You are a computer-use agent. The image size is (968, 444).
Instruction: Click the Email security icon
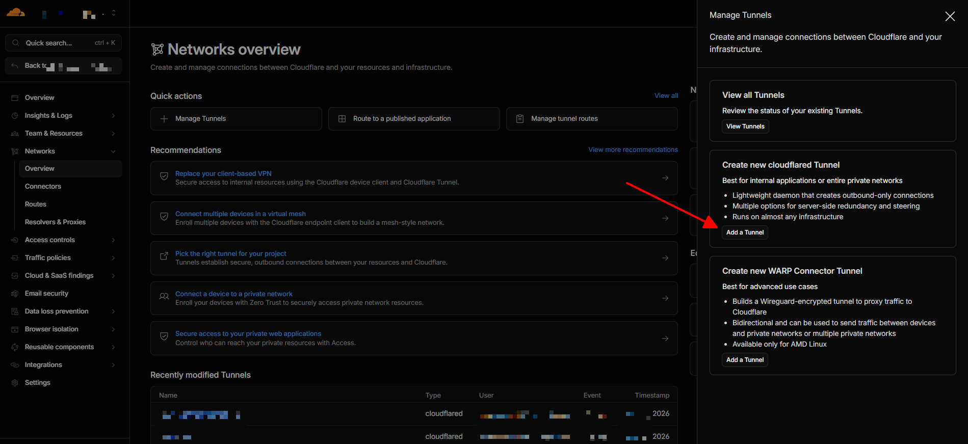point(15,294)
